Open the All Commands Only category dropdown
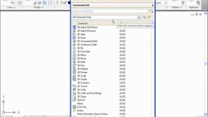The image size is (208, 117). tap(139, 17)
